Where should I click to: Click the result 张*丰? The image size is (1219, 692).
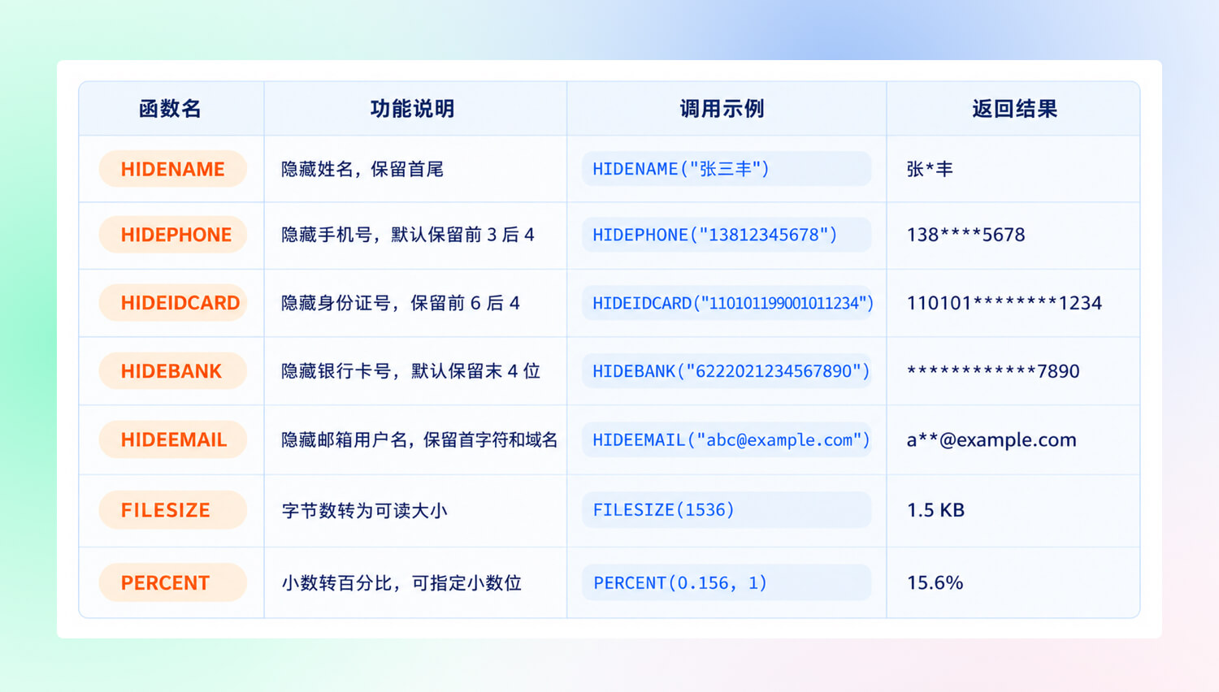[x=930, y=169]
